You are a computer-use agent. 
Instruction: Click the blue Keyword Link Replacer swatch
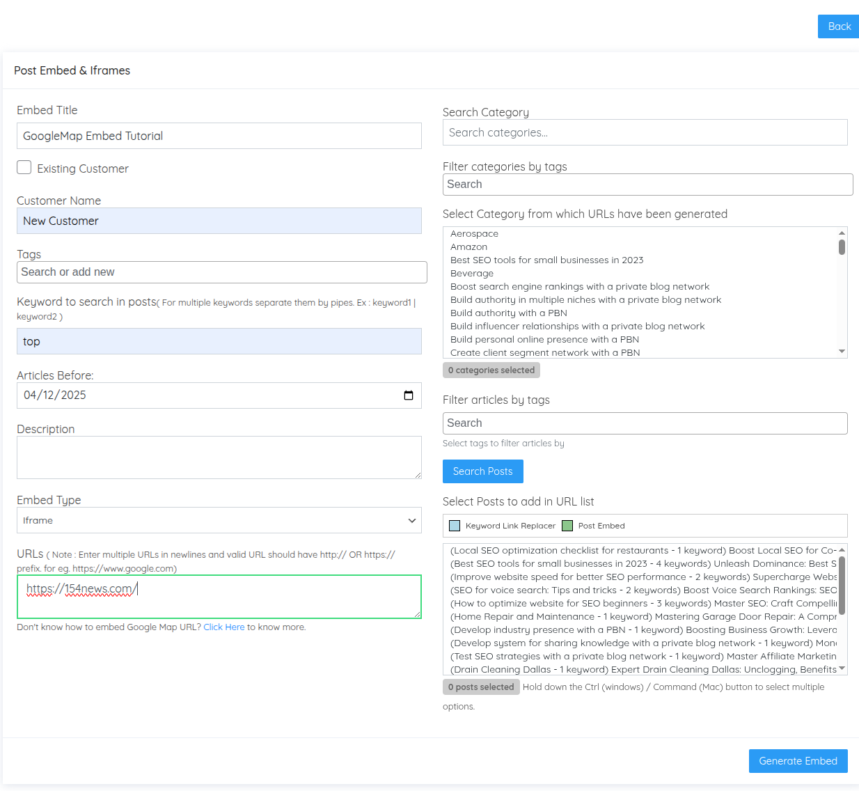pyautogui.click(x=455, y=526)
